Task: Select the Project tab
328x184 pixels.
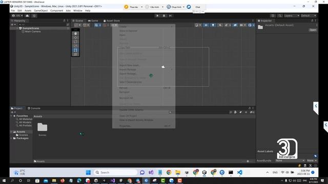Action: point(17,108)
